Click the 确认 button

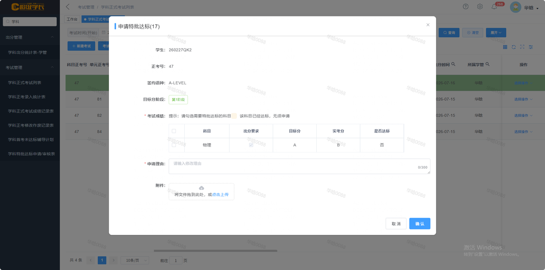pos(420,224)
